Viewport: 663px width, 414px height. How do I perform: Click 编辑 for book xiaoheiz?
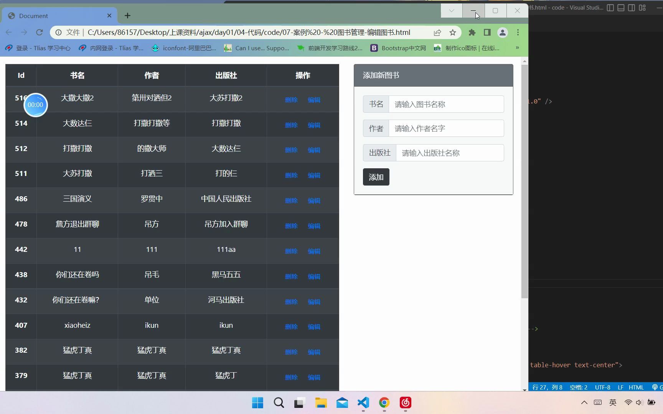tap(314, 327)
